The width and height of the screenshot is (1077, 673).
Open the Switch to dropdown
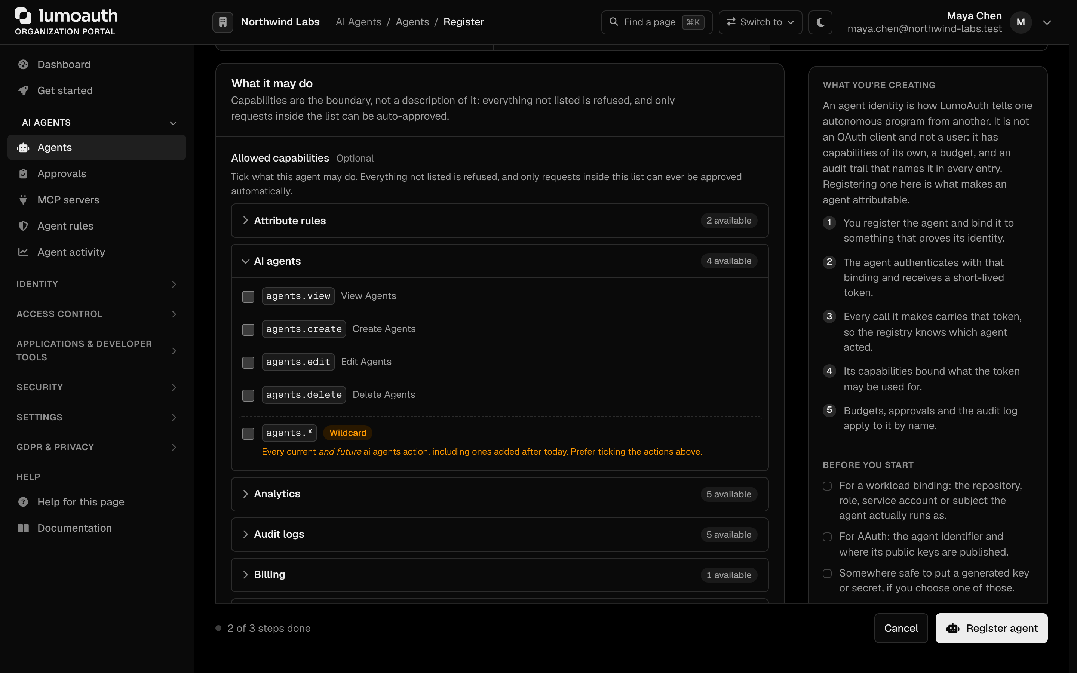point(760,22)
